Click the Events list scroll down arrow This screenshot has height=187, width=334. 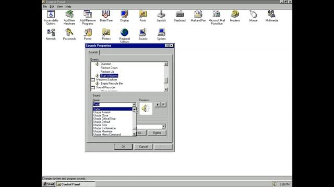point(166,89)
